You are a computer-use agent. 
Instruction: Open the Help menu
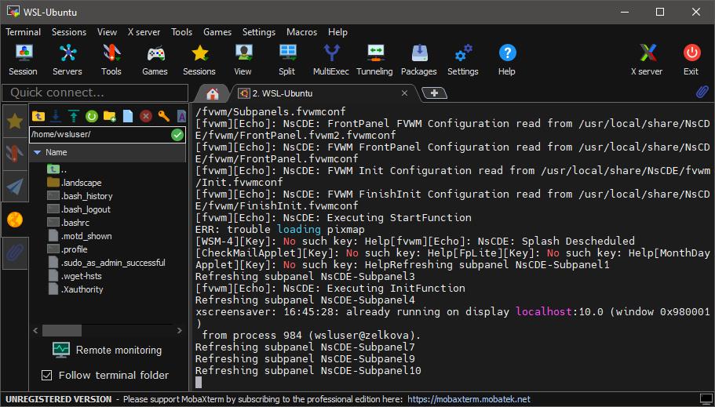[338, 32]
